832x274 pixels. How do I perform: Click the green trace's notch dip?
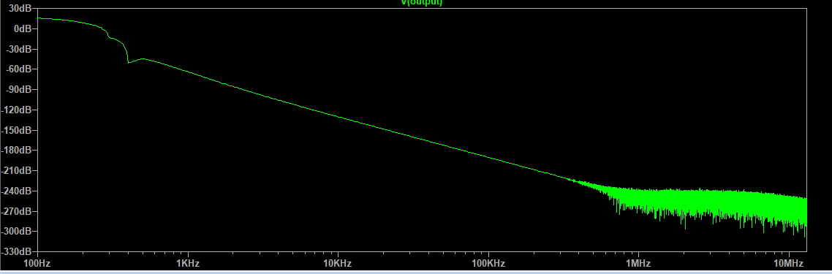129,63
